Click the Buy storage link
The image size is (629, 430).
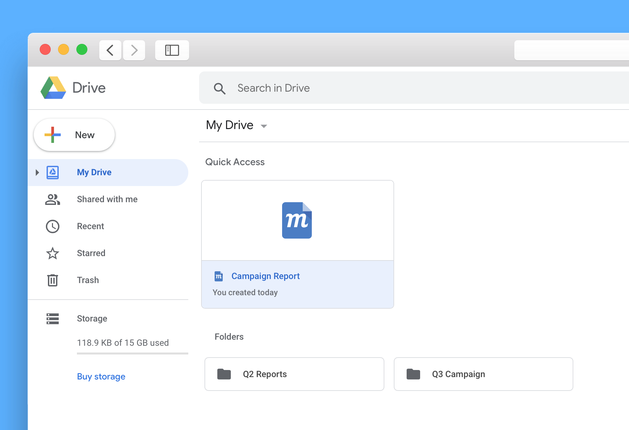(101, 376)
